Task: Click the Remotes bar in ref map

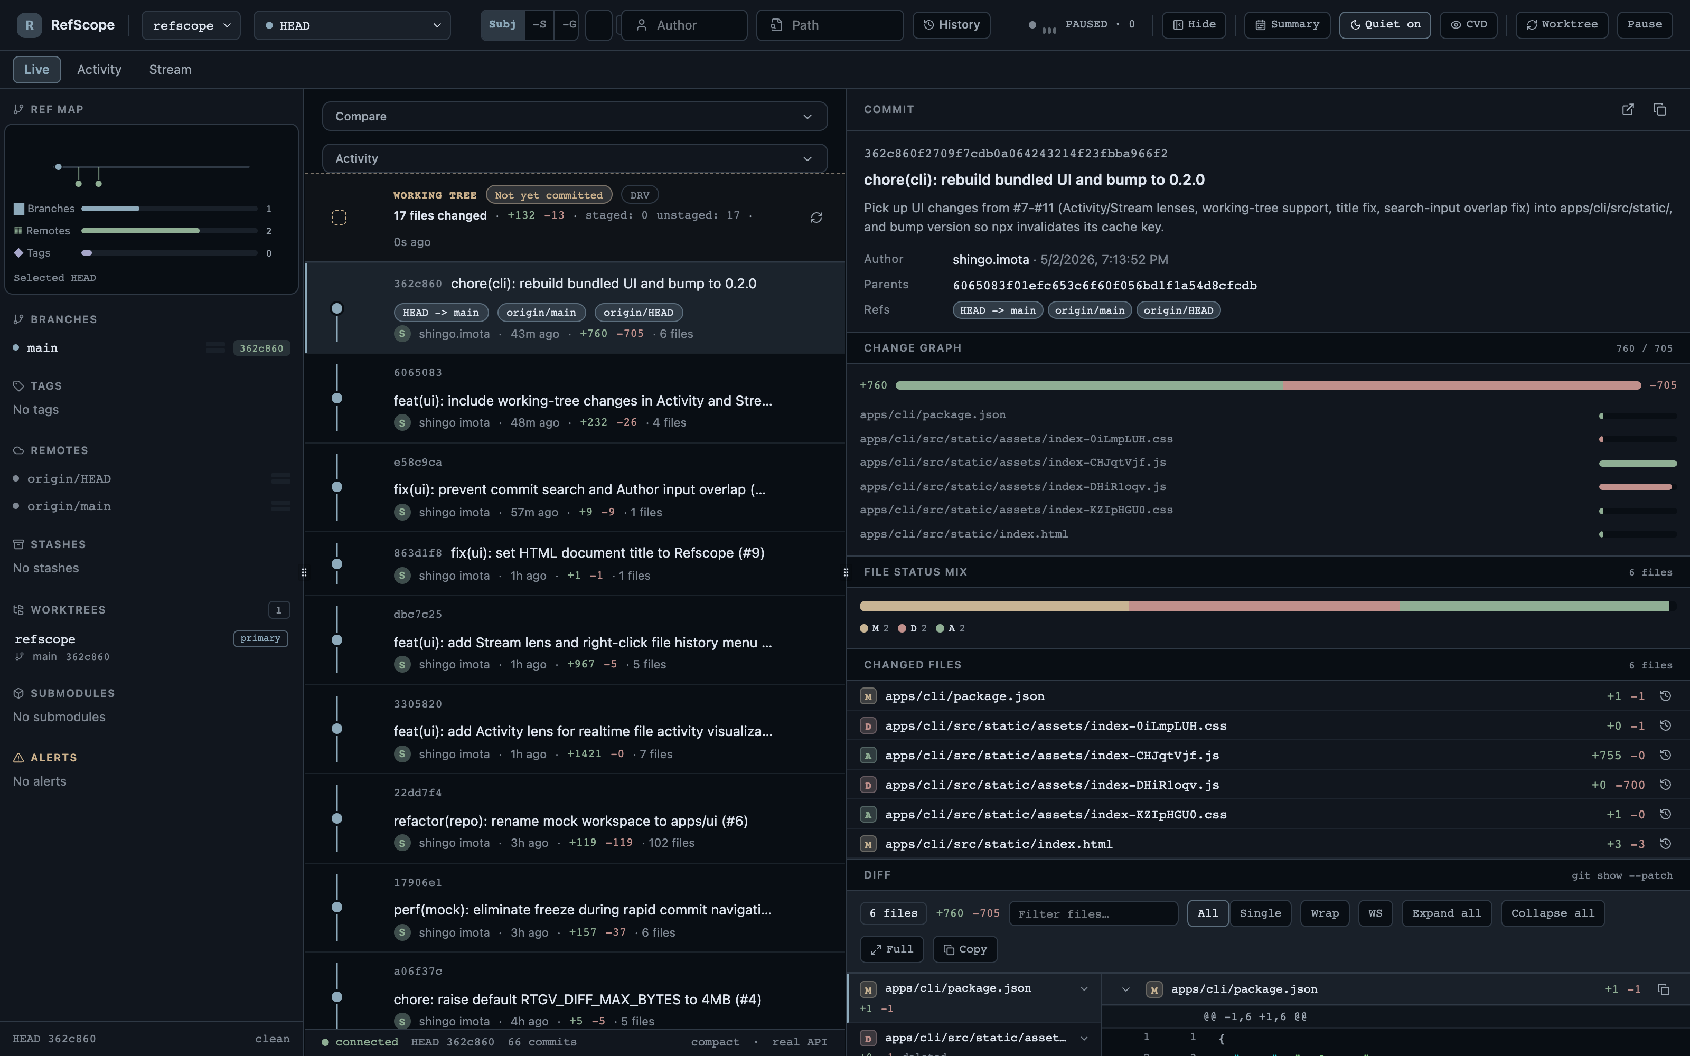Action: (169, 231)
